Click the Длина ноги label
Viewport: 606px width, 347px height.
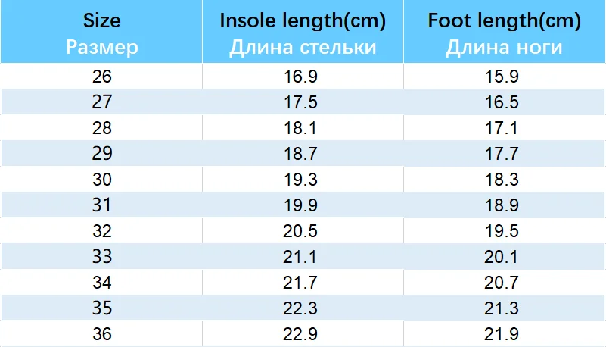click(x=504, y=48)
